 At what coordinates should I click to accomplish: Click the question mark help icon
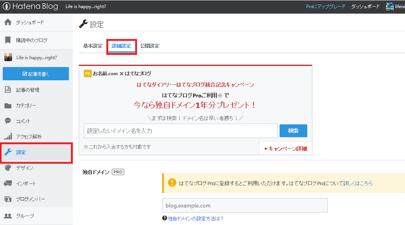pos(165,218)
